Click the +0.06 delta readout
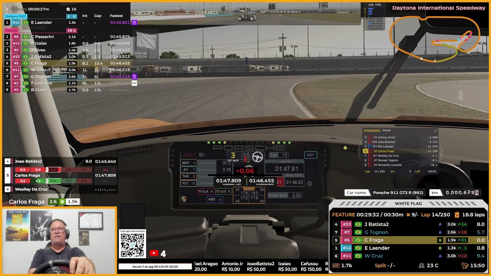 pyautogui.click(x=245, y=171)
